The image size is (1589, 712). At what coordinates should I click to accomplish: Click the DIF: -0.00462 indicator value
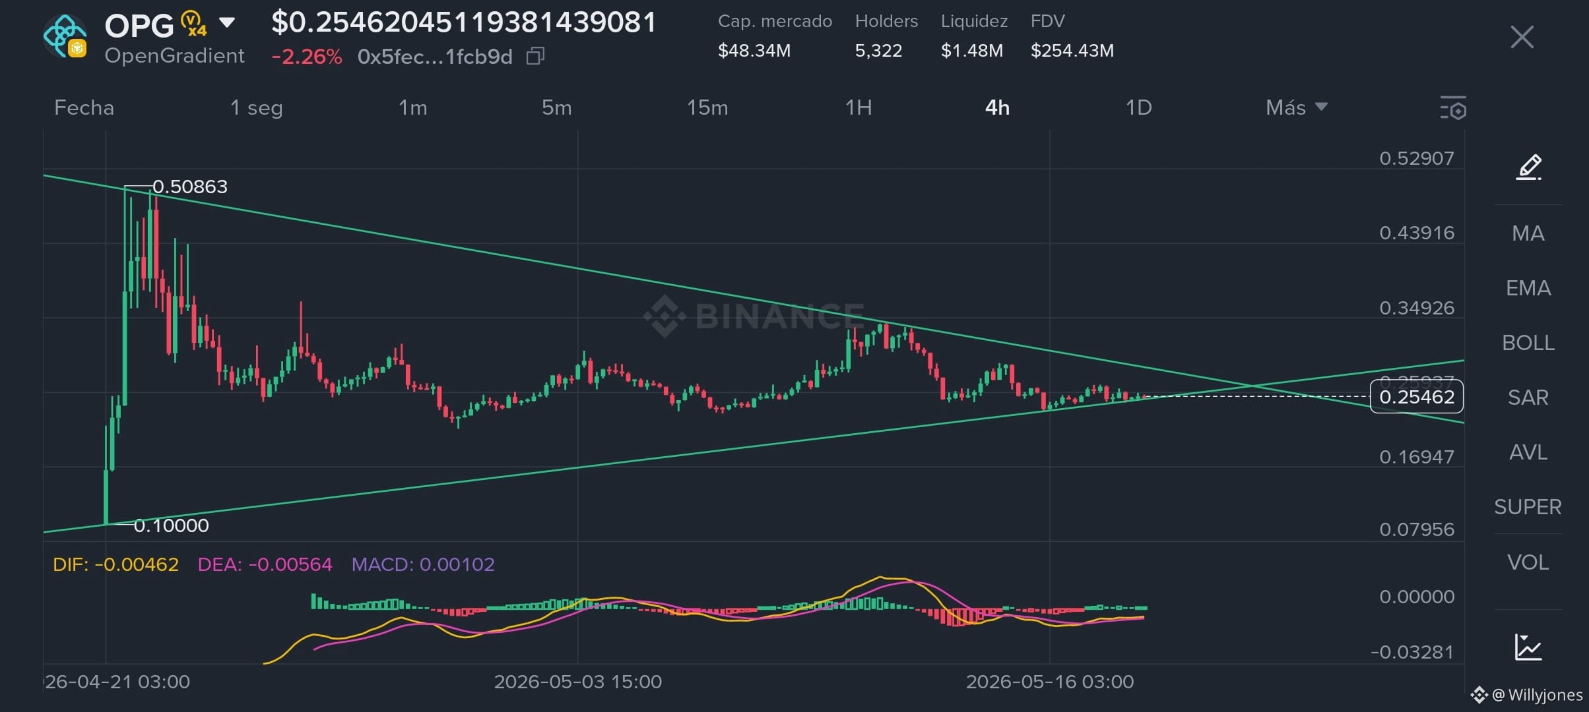click(x=115, y=564)
